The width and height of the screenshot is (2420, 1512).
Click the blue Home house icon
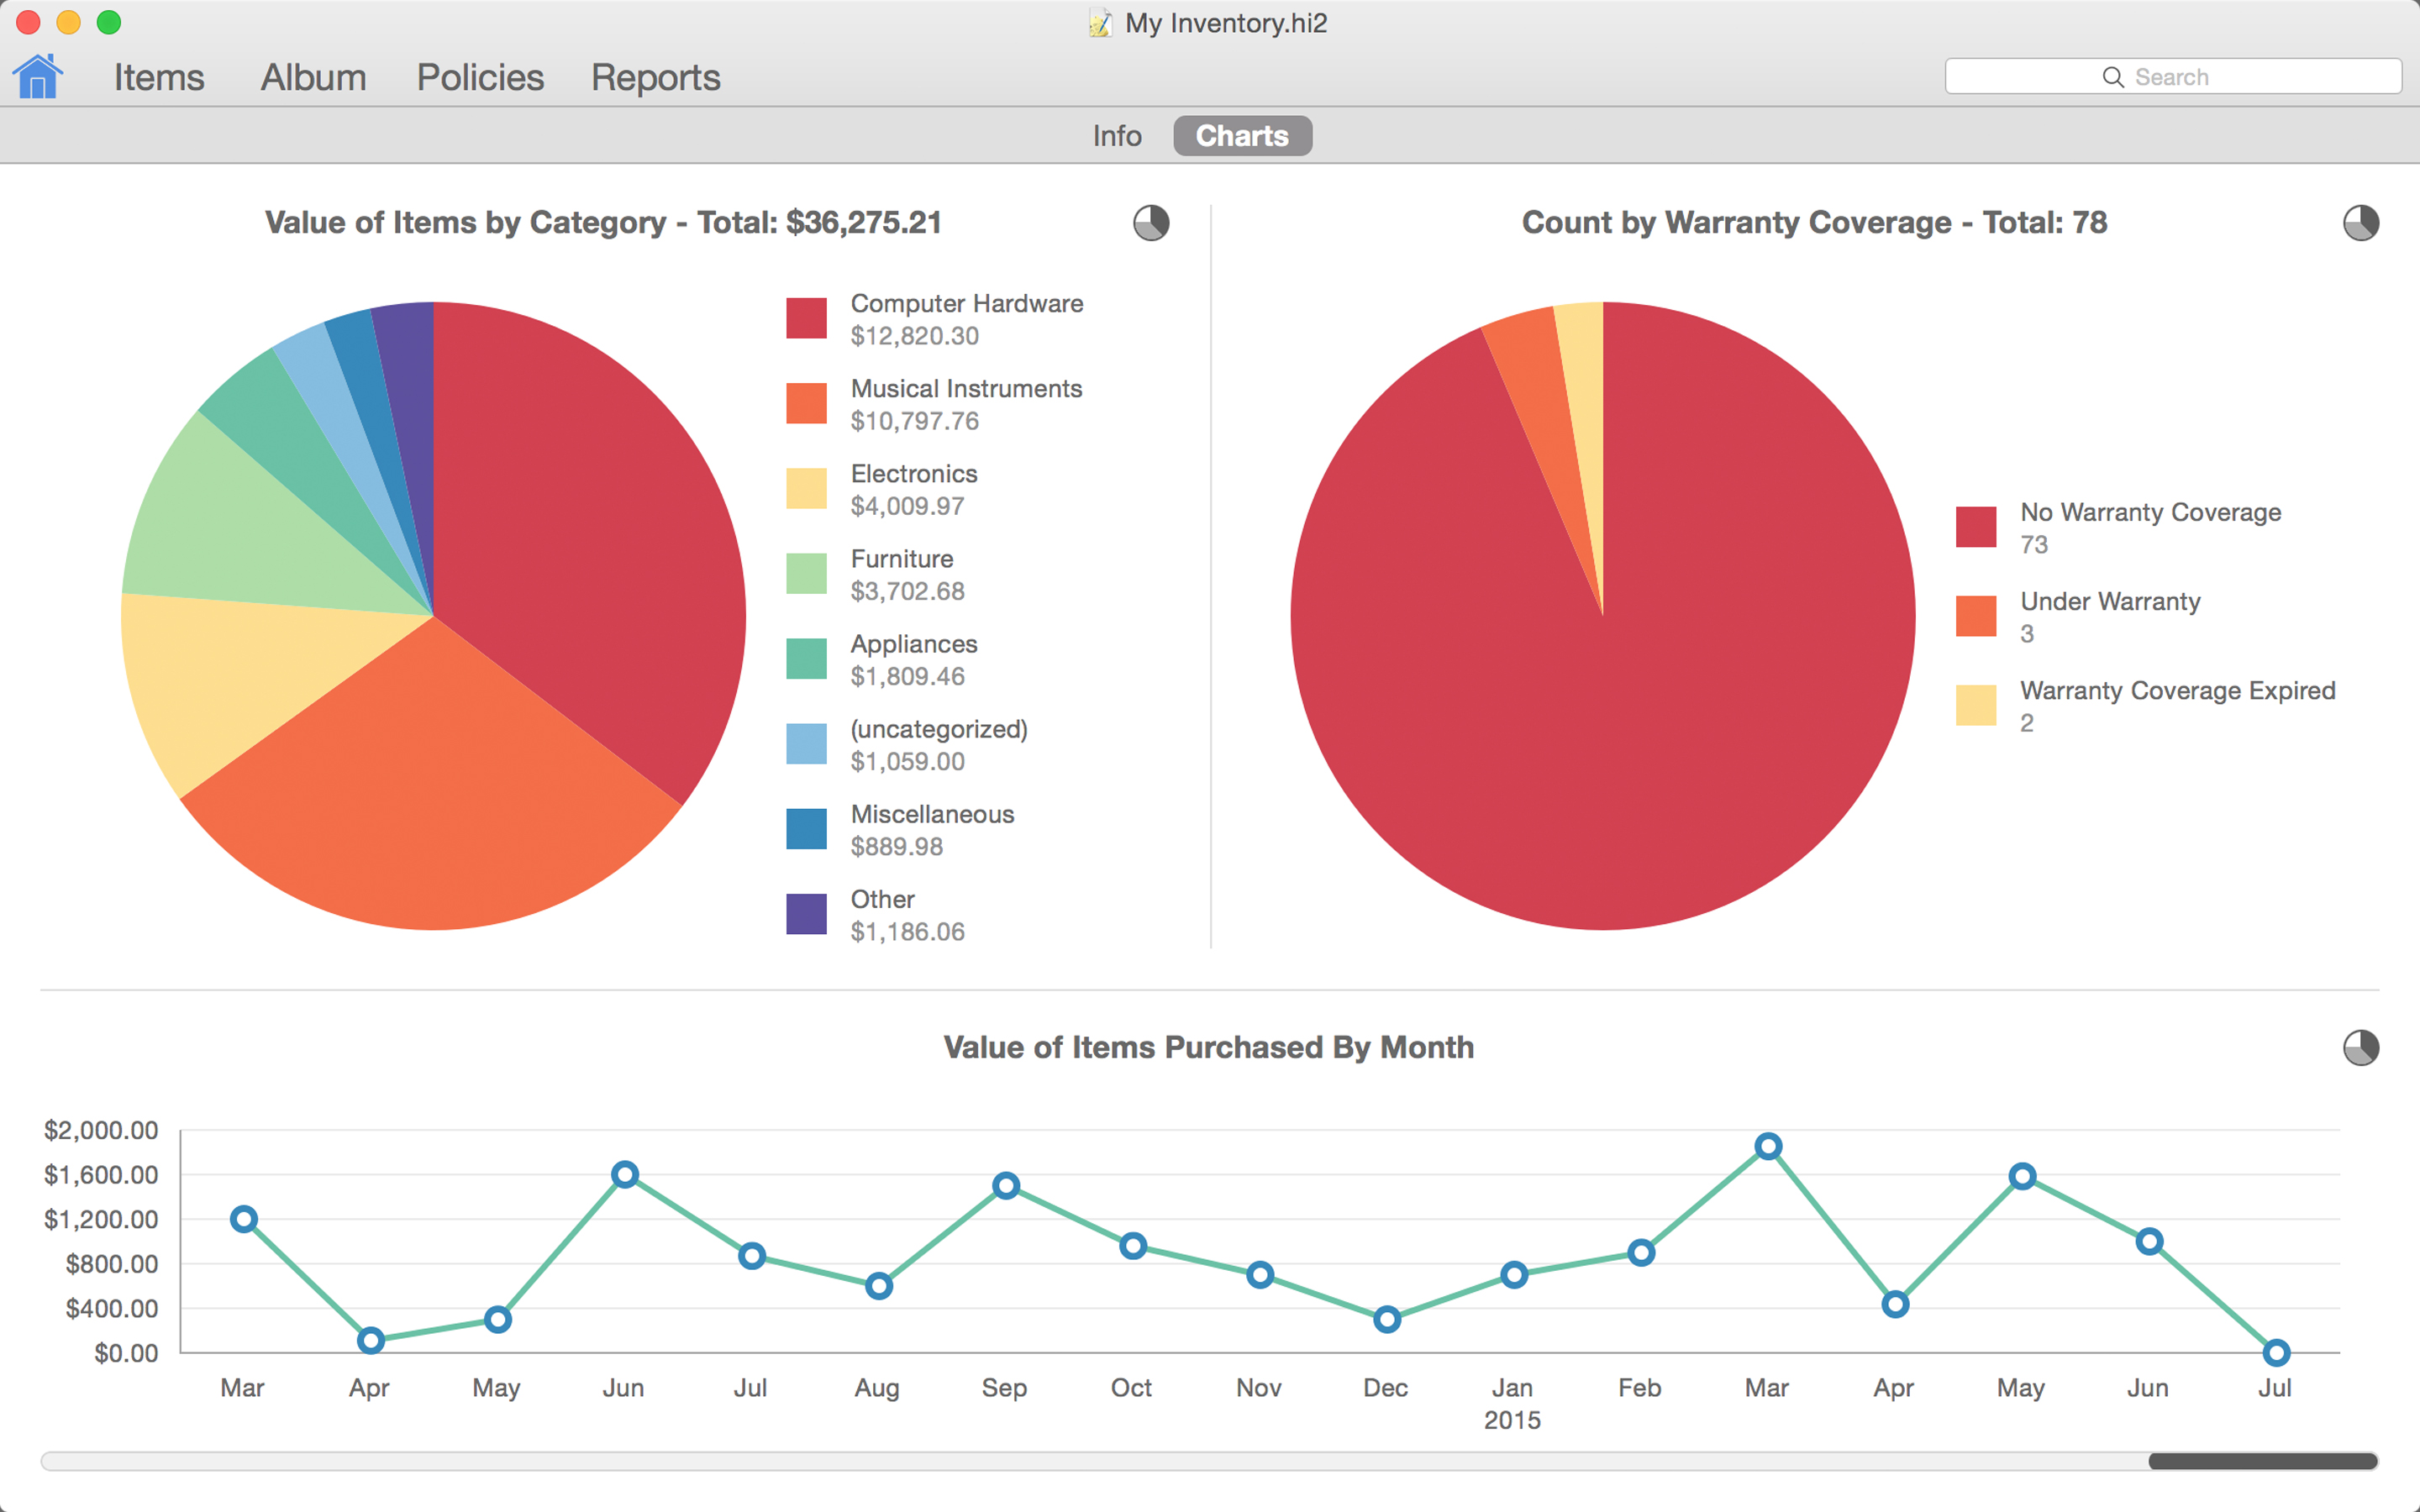[38, 77]
